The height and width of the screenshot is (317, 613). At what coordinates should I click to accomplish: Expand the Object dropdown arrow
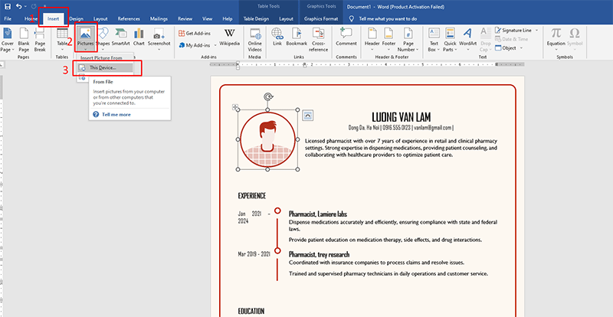(x=521, y=48)
